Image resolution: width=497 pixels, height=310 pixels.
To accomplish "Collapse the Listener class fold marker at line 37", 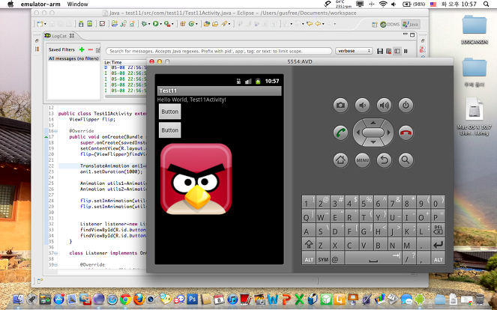I will tap(55, 253).
